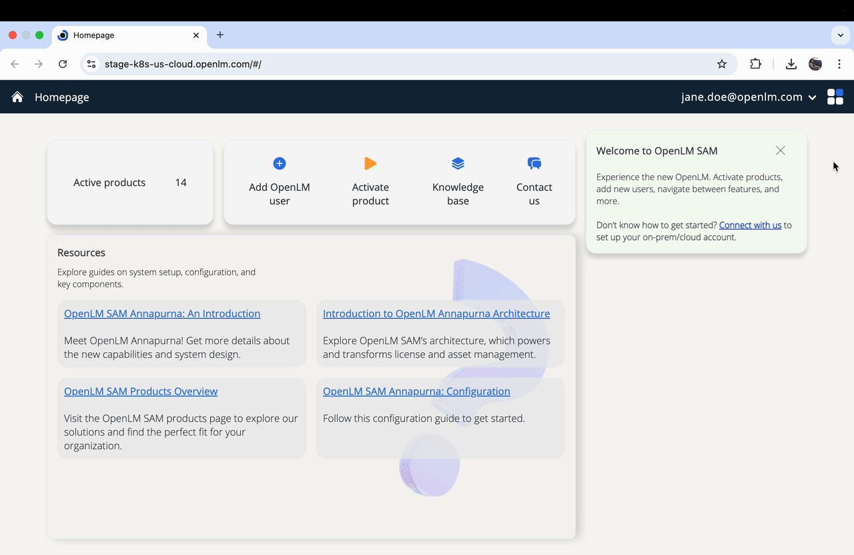Open the browser extensions puzzle icon

(755, 64)
